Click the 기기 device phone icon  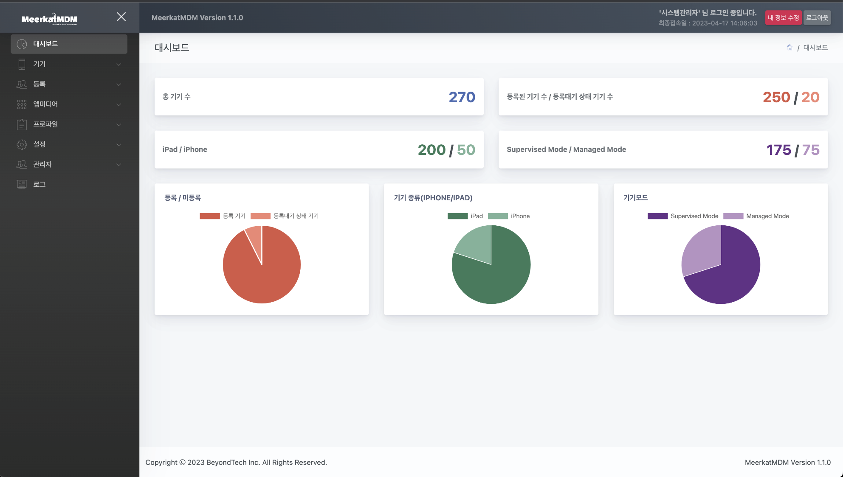(x=22, y=64)
